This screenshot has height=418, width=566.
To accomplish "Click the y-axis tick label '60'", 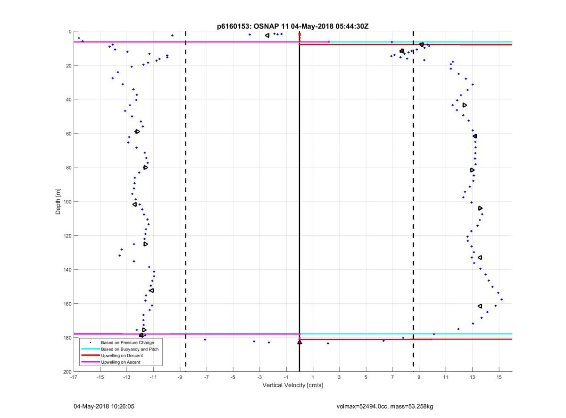I will click(x=69, y=134).
